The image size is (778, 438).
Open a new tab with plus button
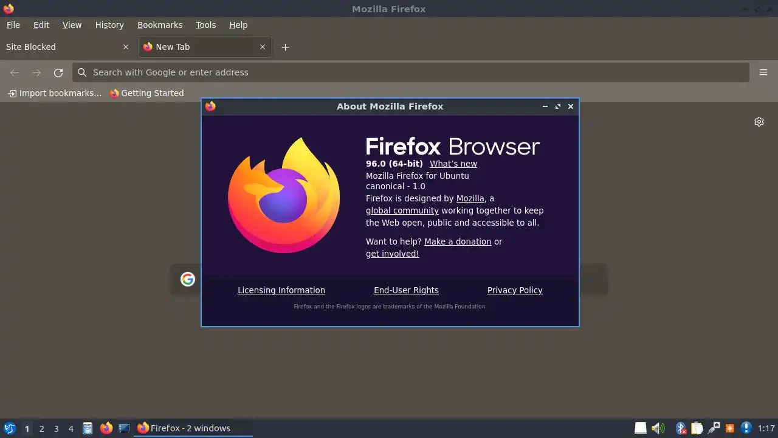[x=285, y=47]
